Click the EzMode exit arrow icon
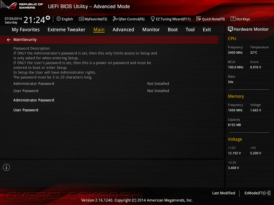274x205 pixels. point(268,193)
